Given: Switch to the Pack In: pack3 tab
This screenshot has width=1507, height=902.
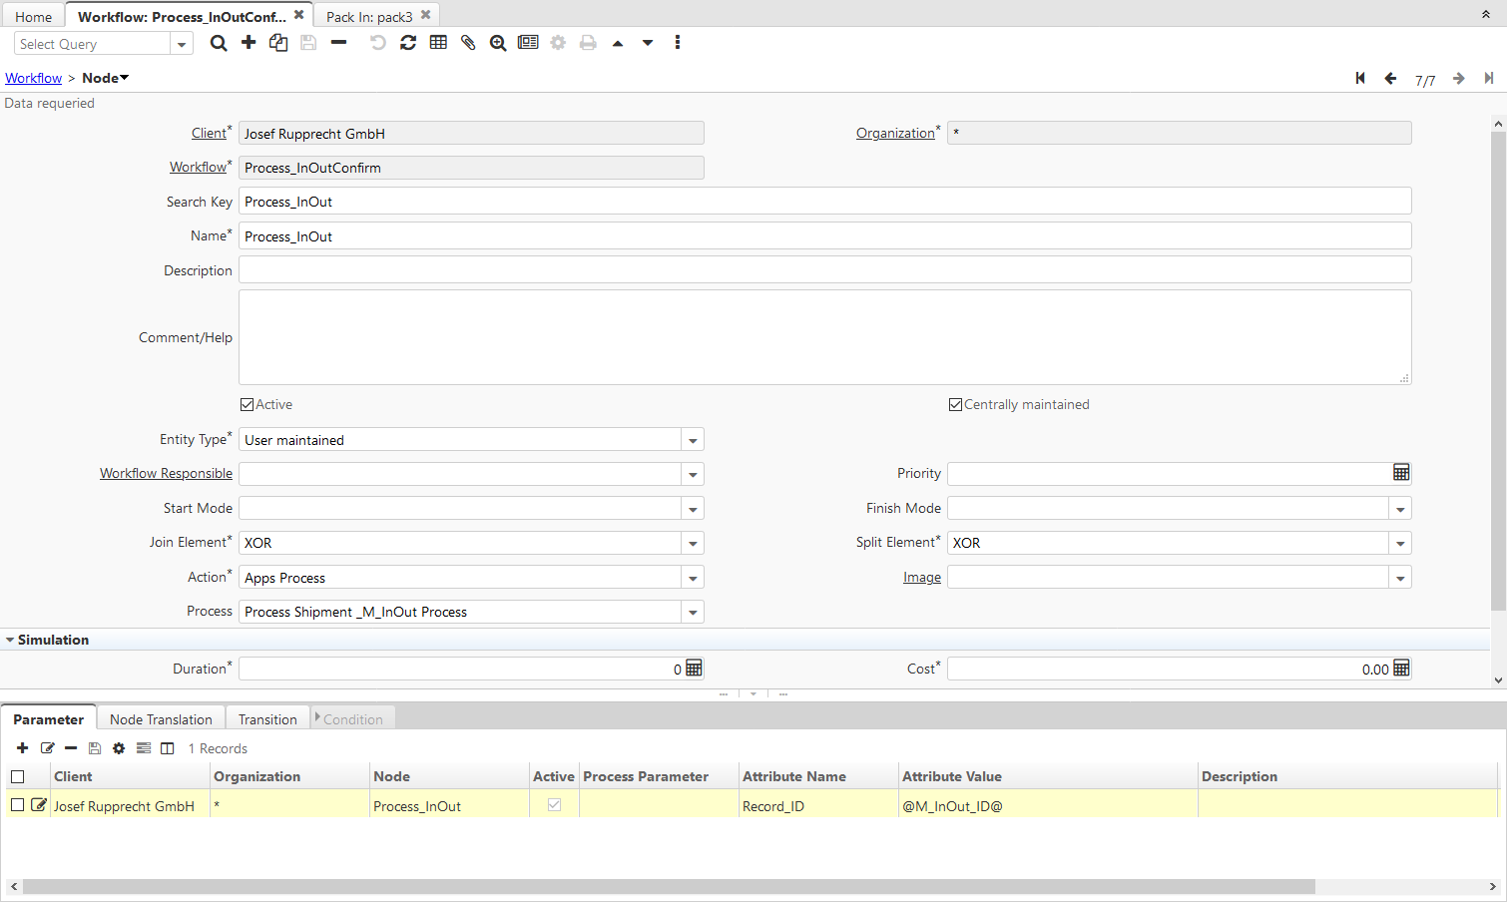Looking at the screenshot, I should (370, 15).
